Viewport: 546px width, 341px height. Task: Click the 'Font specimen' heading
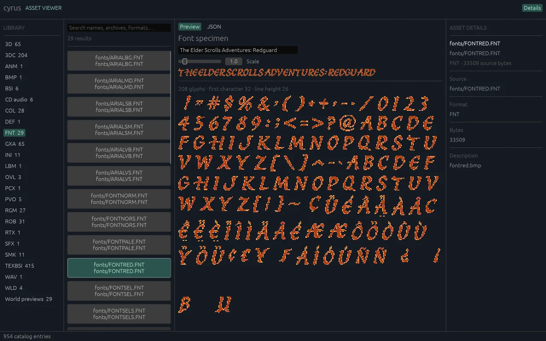[x=203, y=38]
